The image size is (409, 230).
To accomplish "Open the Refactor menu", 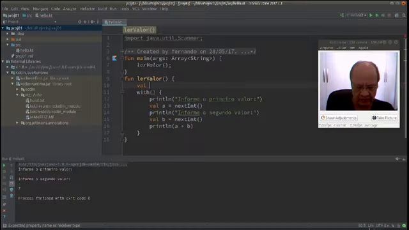I will pyautogui.click(x=88, y=9).
